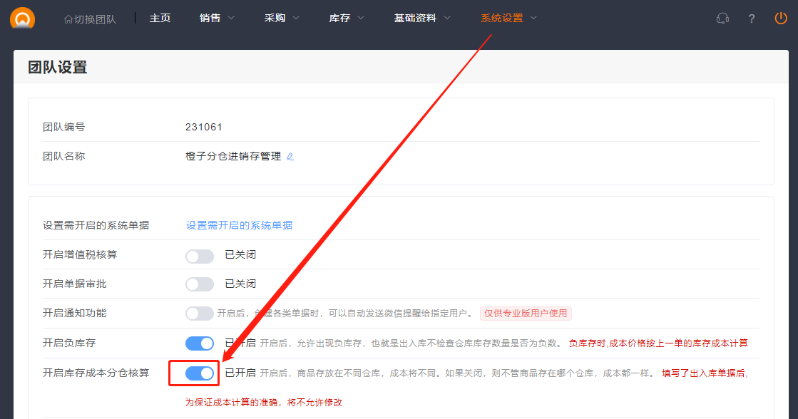Click the help question mark icon
The image size is (798, 419).
[x=752, y=19]
